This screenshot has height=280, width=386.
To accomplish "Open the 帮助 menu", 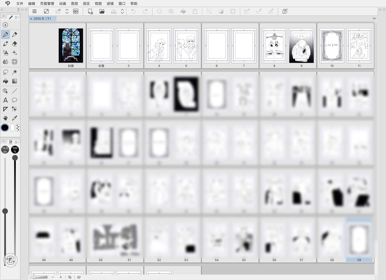I will point(134,4).
